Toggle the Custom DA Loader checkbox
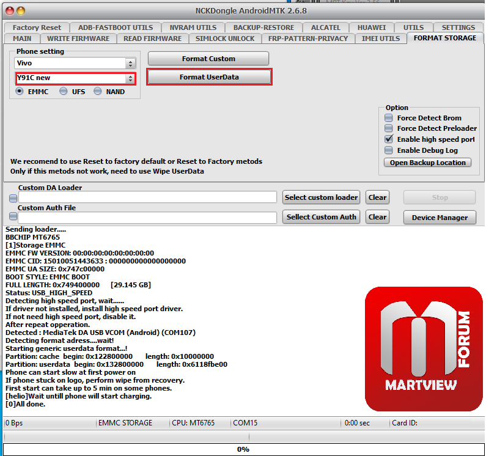The image size is (486, 456). coord(13,198)
